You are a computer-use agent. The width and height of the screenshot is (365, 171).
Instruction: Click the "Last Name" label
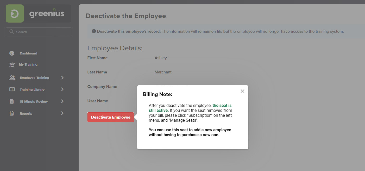coord(97,72)
